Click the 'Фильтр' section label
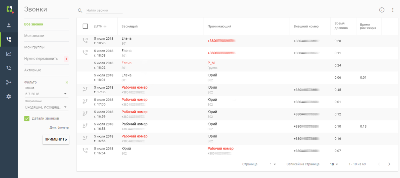This screenshot has height=178, width=400. [31, 82]
